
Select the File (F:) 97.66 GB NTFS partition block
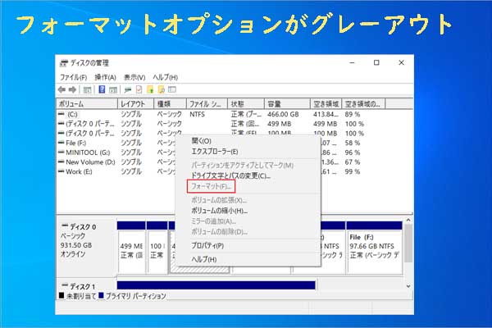tap(375, 248)
